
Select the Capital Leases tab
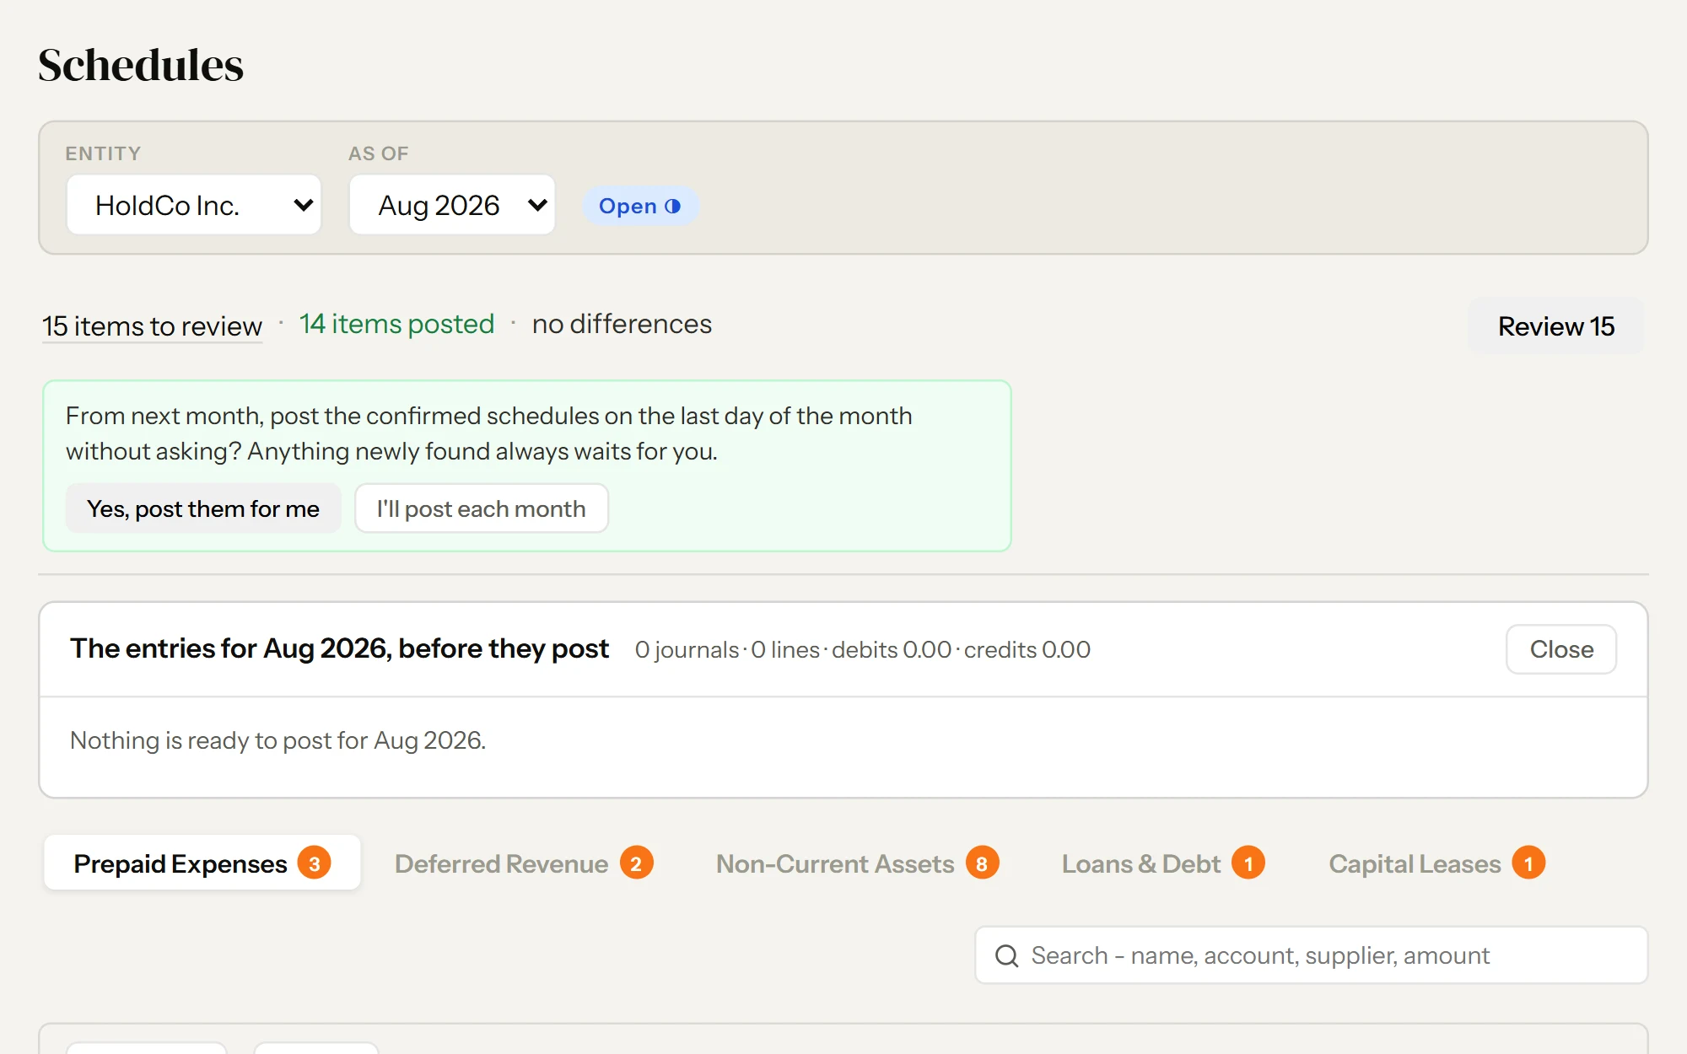click(1436, 863)
